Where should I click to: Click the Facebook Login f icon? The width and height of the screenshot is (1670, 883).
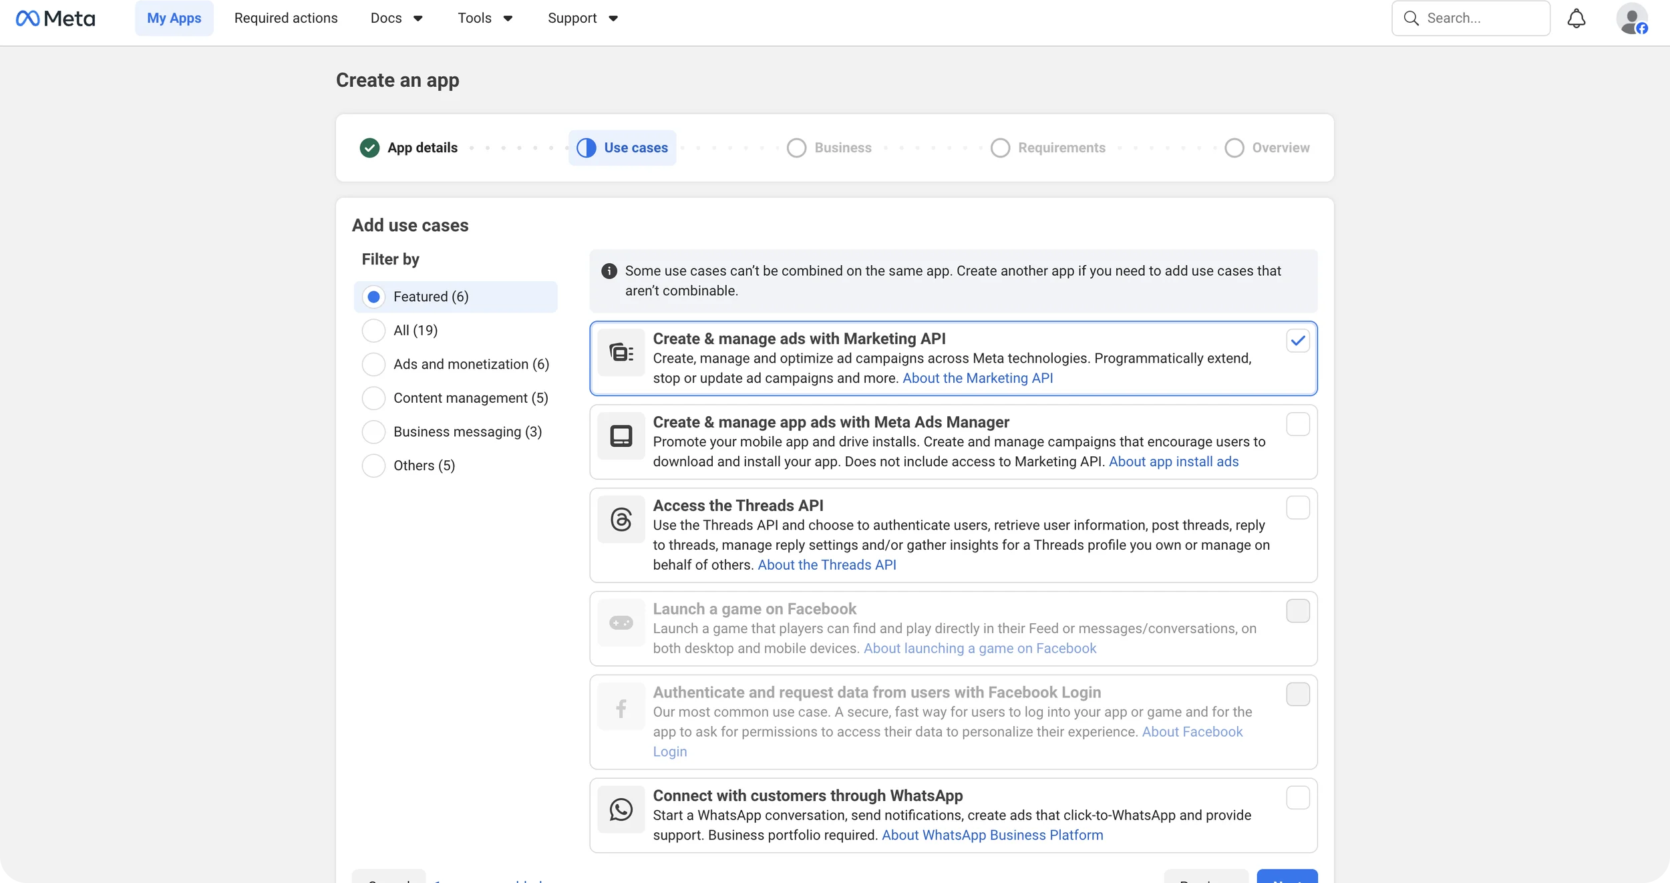[x=621, y=706]
